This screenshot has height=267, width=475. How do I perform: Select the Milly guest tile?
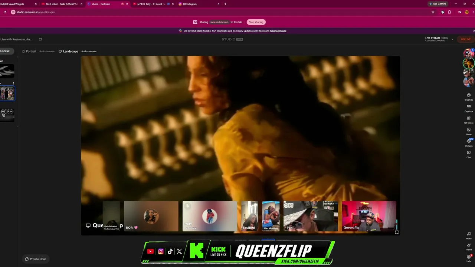[x=210, y=216]
